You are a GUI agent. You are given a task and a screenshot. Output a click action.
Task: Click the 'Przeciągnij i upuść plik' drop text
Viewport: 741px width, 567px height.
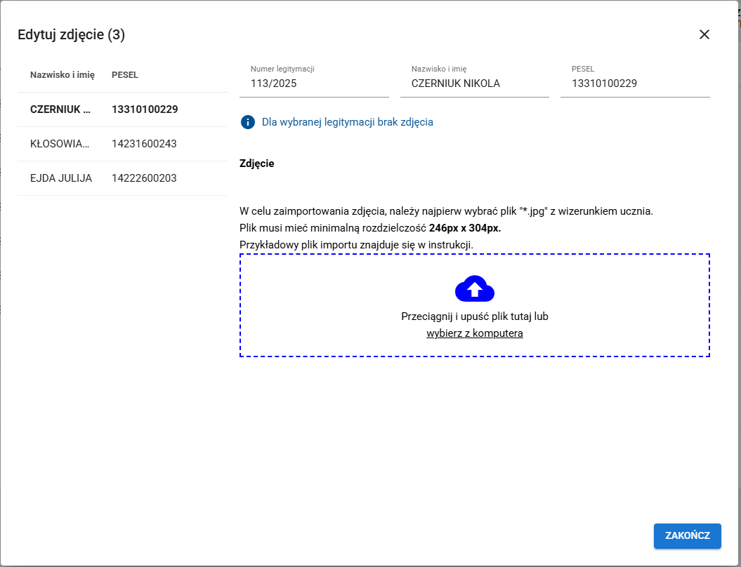pos(474,316)
